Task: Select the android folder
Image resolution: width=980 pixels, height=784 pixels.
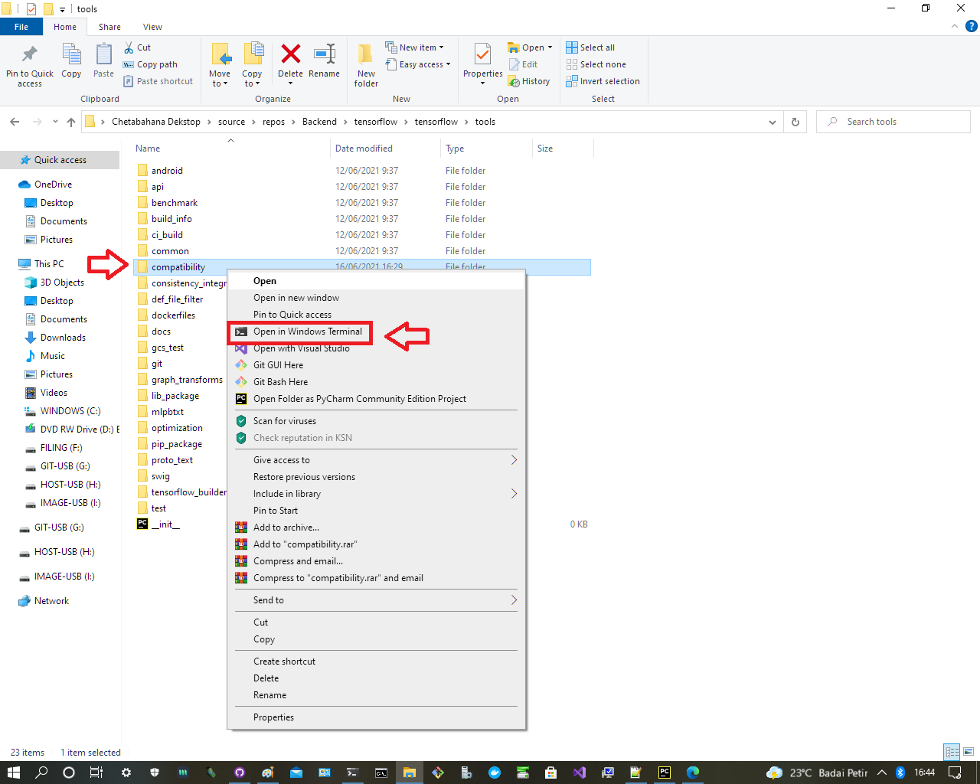Action: (167, 171)
